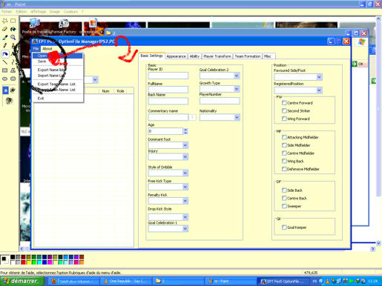Expand the Registered Position dropdown
This screenshot has height=286, width=382.
tap(319, 90)
